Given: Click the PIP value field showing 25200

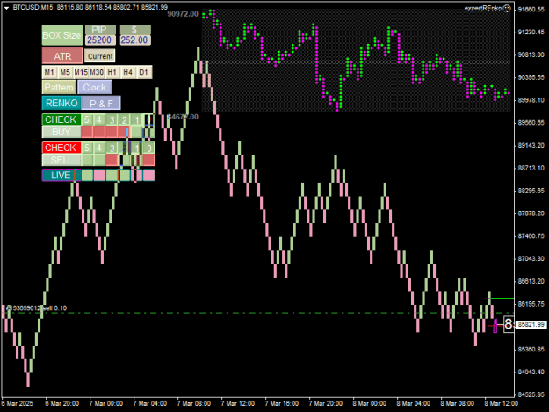Looking at the screenshot, I should click(99, 40).
